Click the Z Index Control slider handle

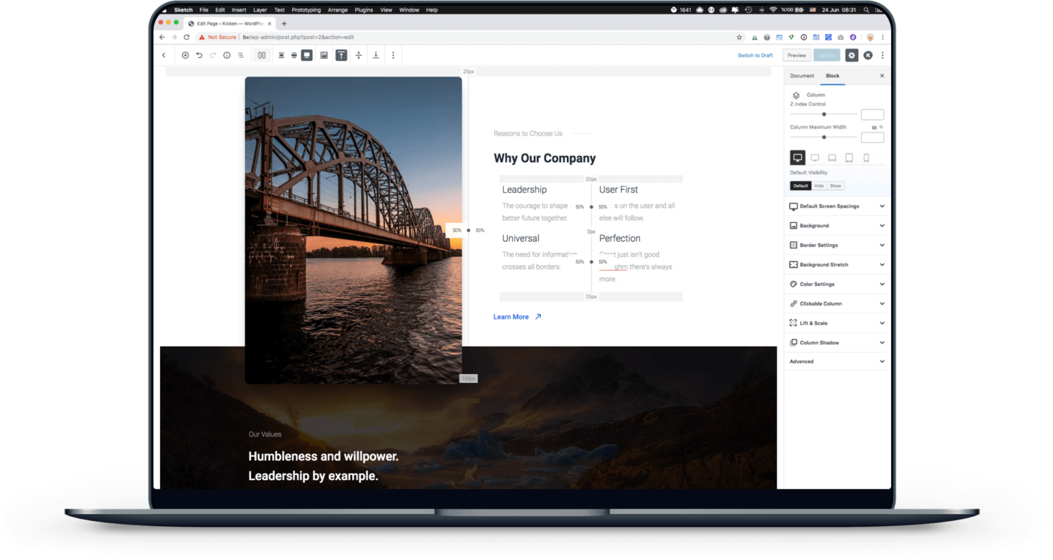click(824, 114)
